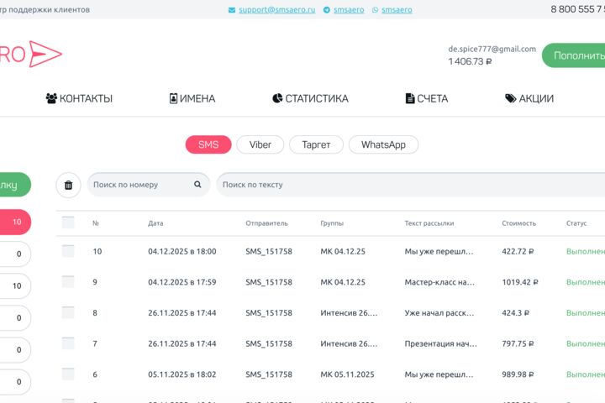Click group МК 05.11.2025
This screenshot has height=403, width=605.
pyautogui.click(x=347, y=374)
